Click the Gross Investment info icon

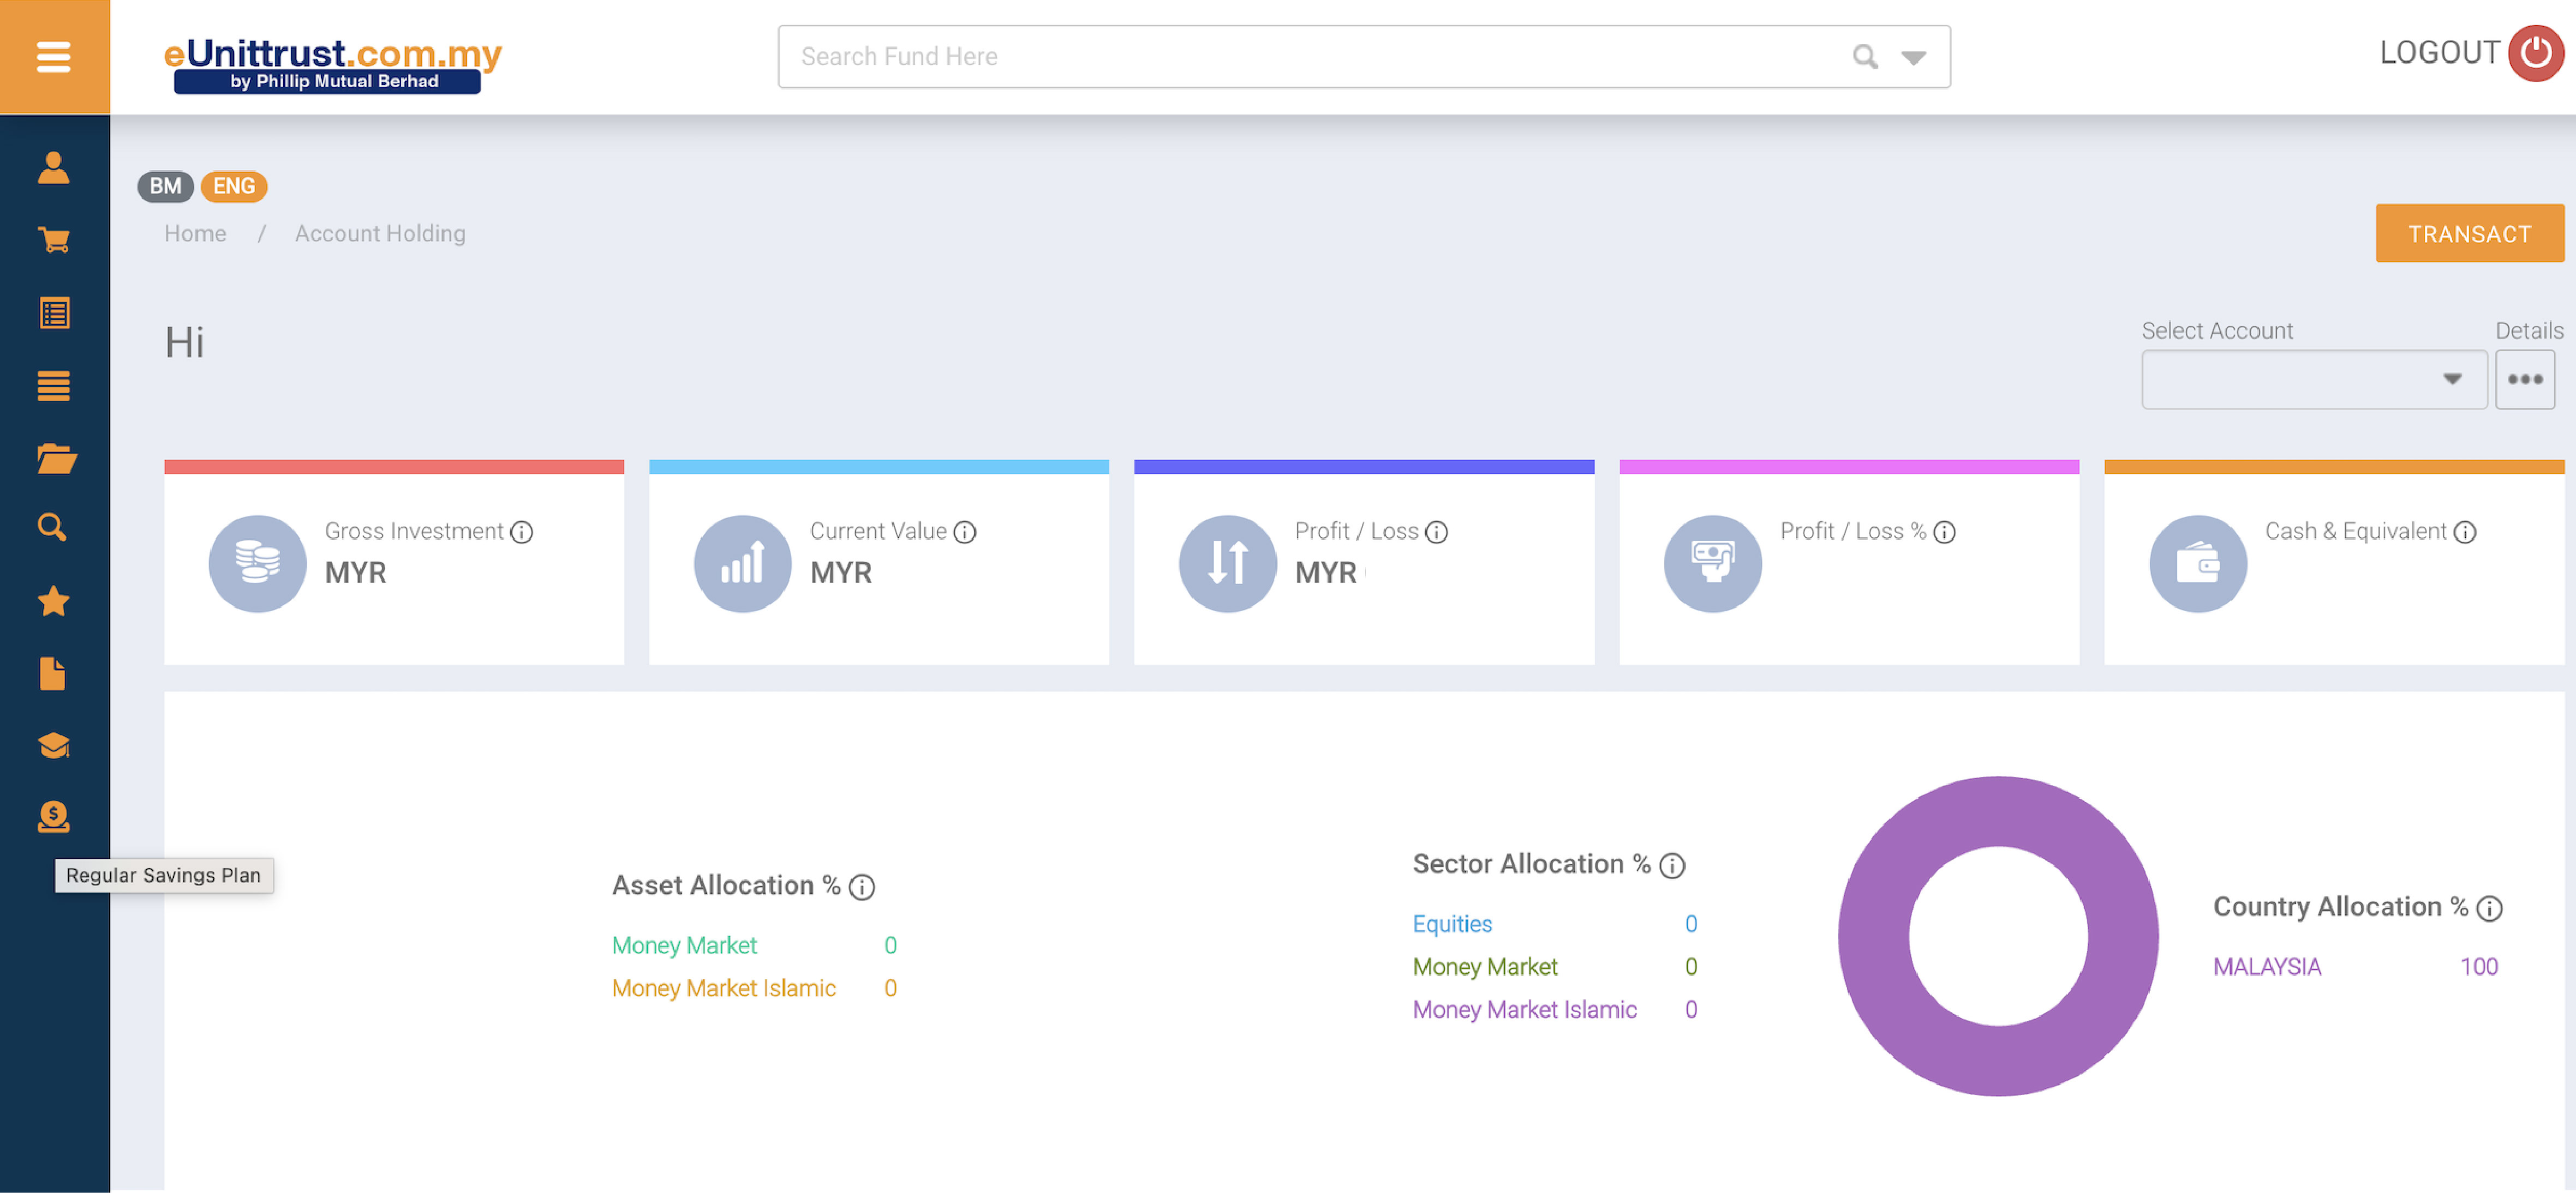coord(521,533)
